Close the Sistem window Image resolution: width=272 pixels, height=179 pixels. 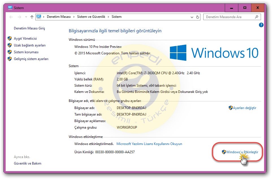click(258, 8)
